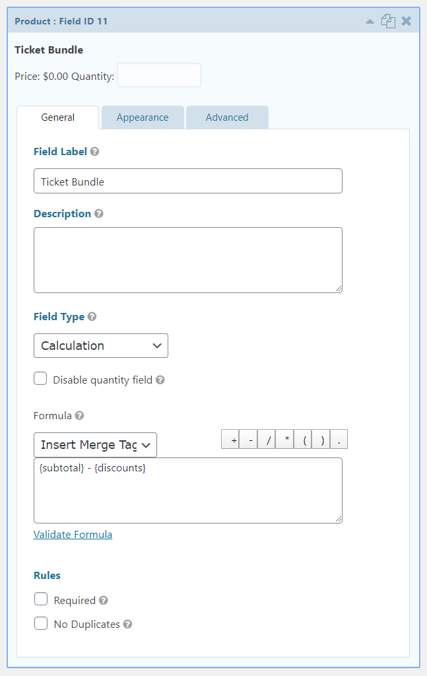This screenshot has width=427, height=676.
Task: Switch to the Appearance tab
Action: (143, 118)
